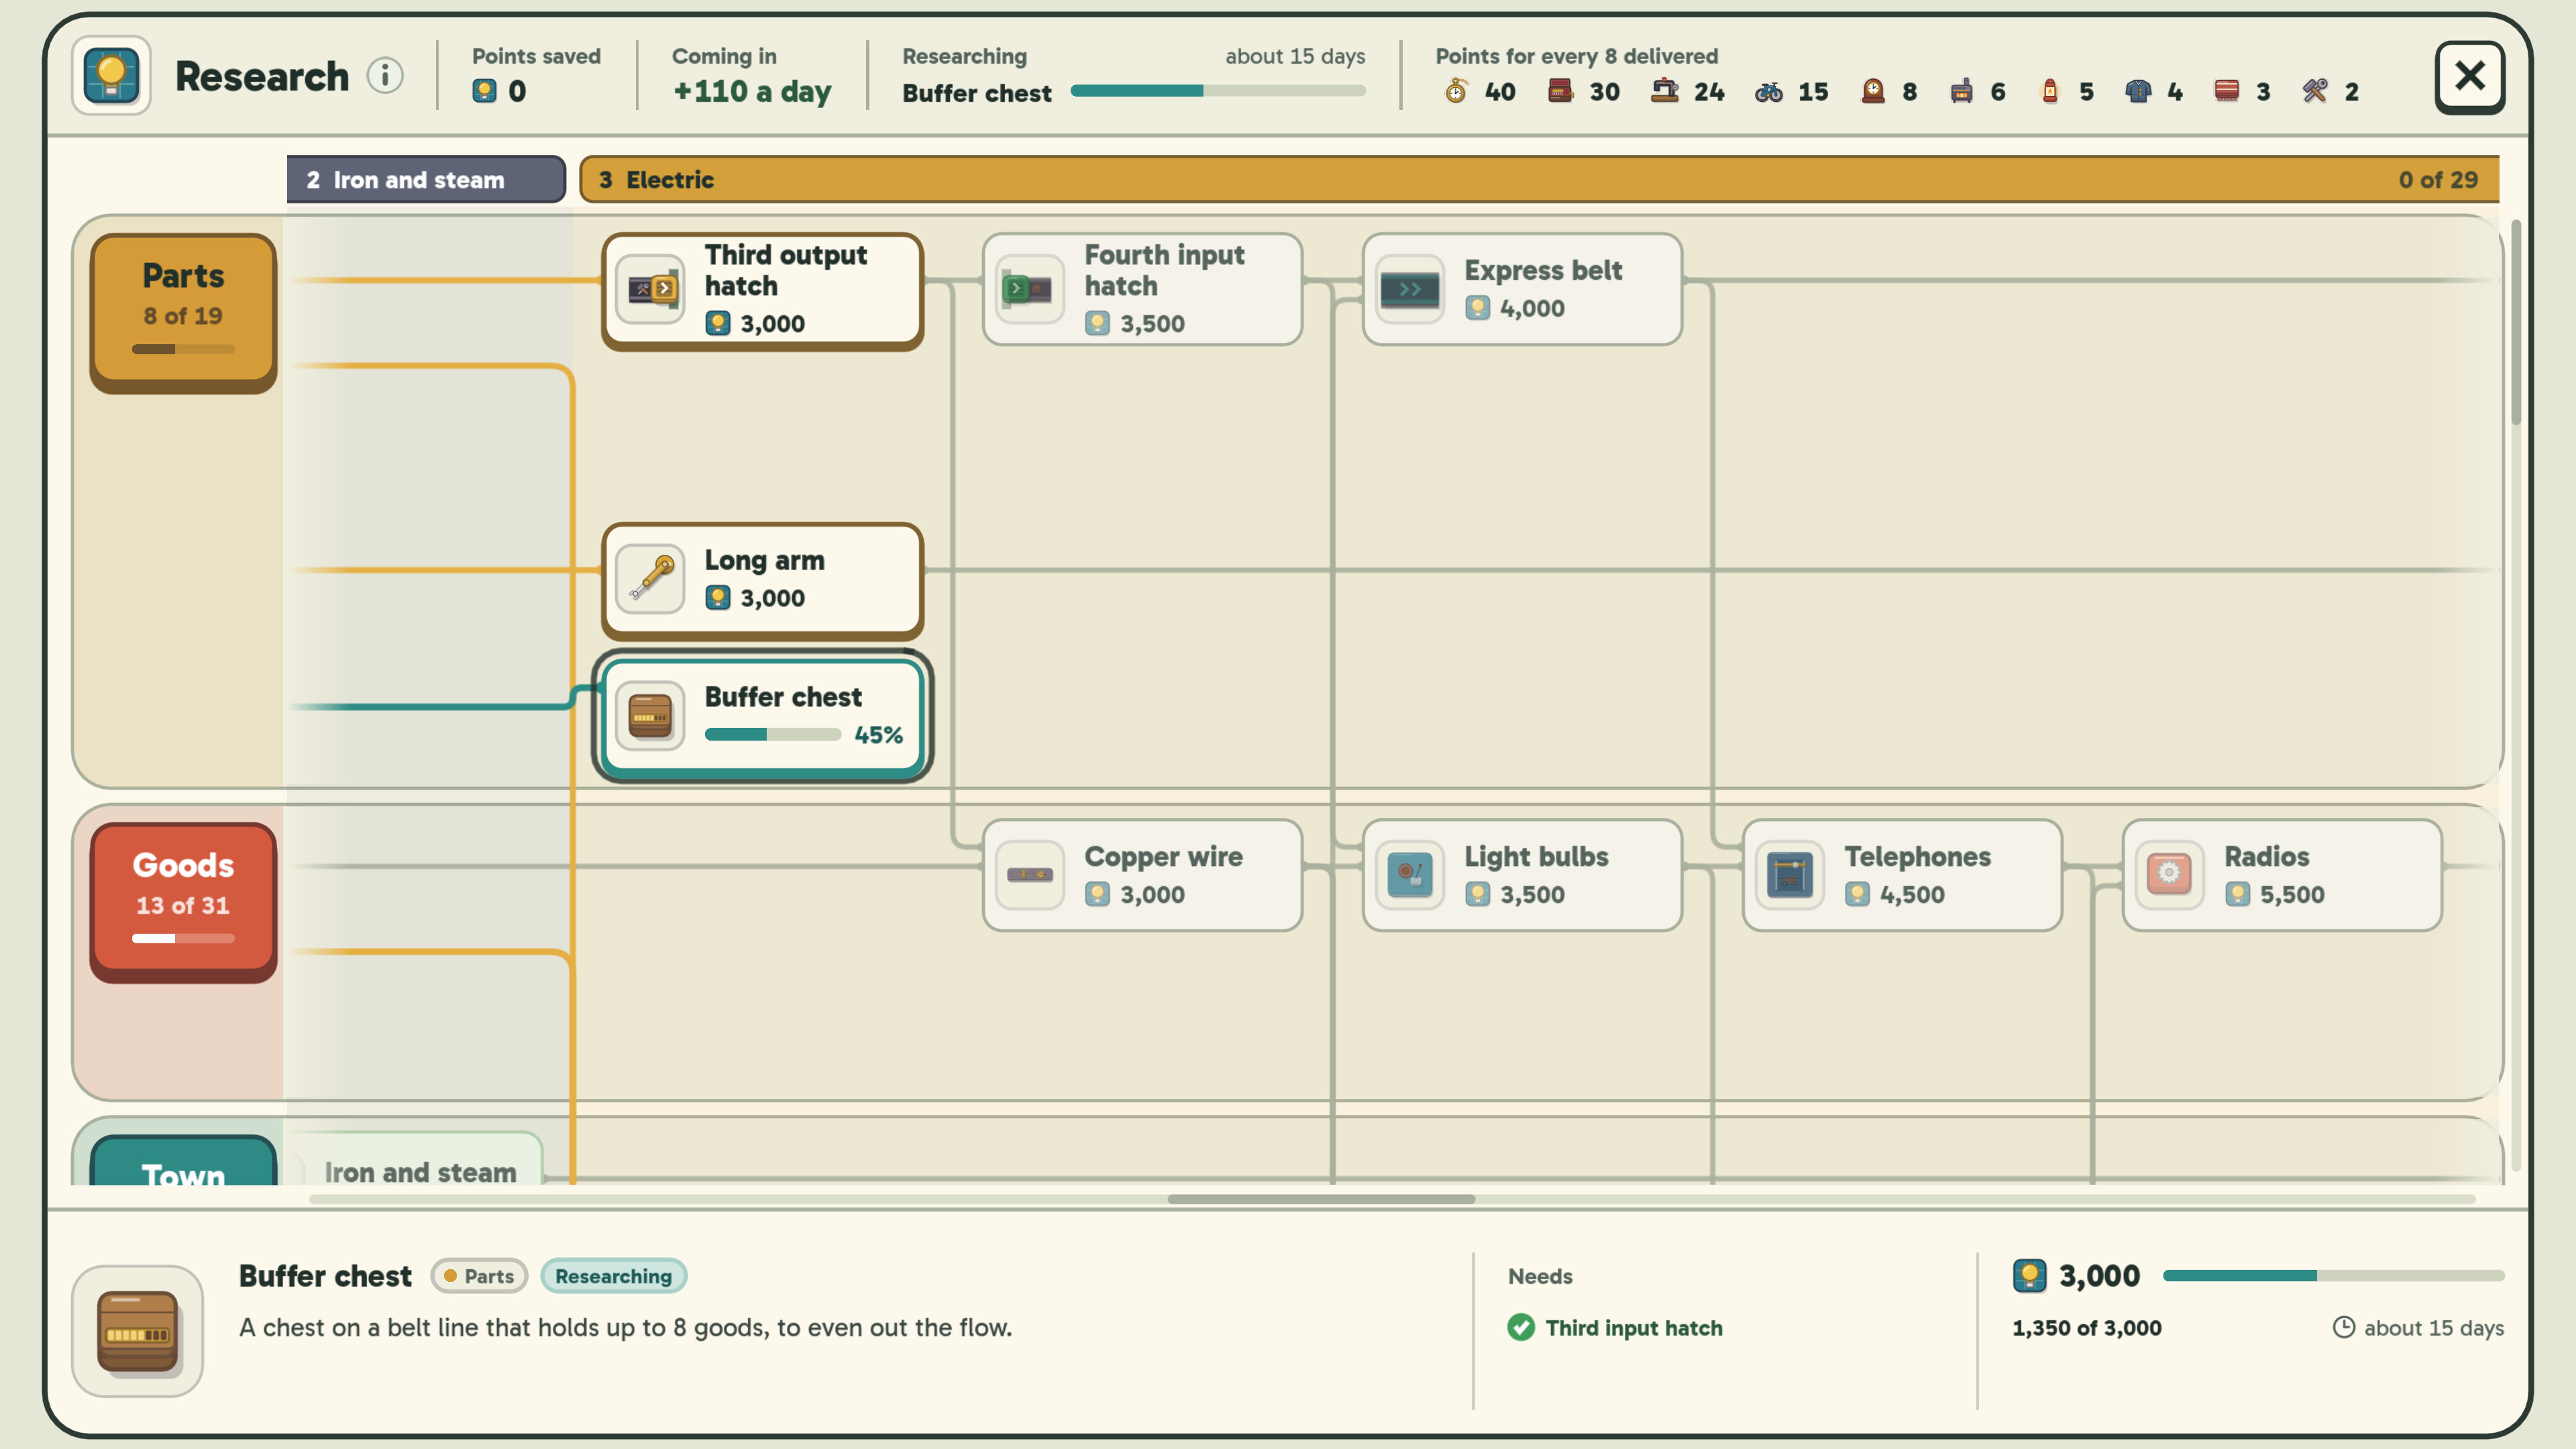The height and width of the screenshot is (1449, 2576).
Task: Click the cash register goods icon
Action: 1560,91
